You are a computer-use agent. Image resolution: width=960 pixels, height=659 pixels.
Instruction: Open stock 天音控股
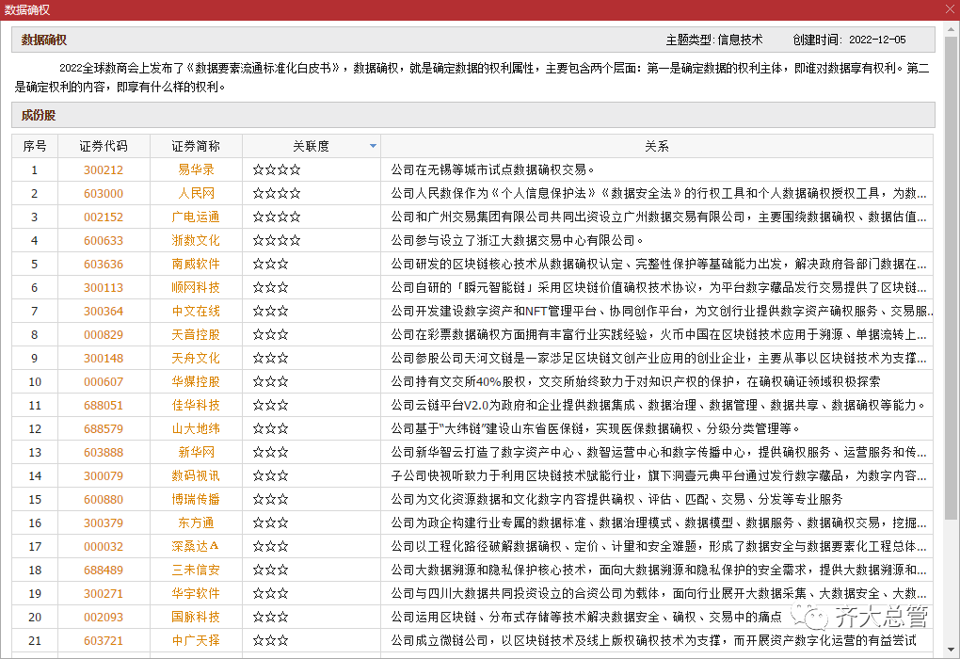pyautogui.click(x=196, y=334)
